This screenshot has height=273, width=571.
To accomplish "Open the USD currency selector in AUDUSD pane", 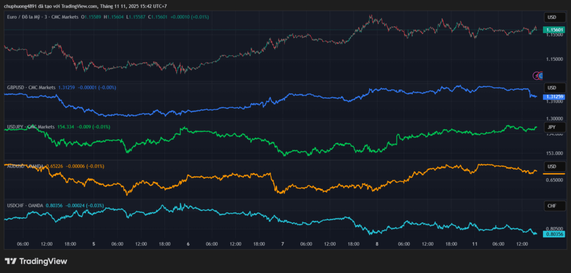I will click(x=554, y=166).
